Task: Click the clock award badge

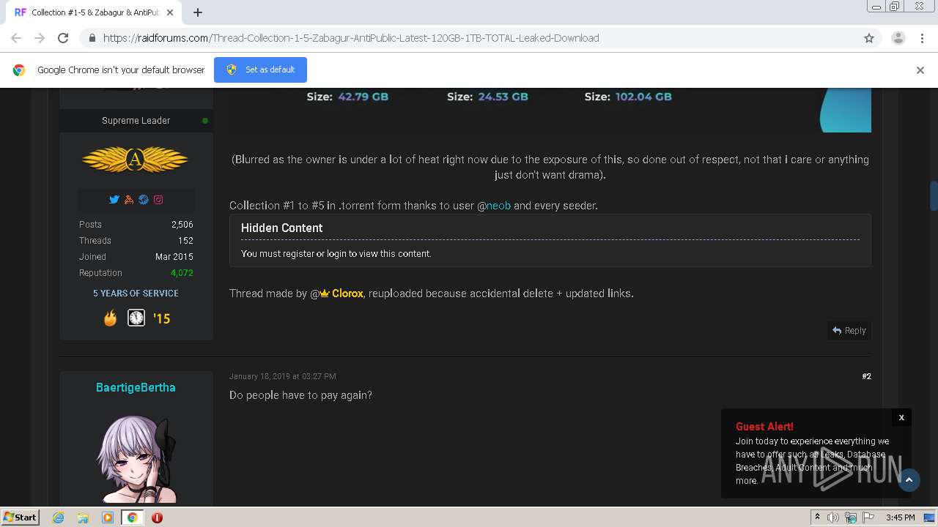Action: click(136, 318)
